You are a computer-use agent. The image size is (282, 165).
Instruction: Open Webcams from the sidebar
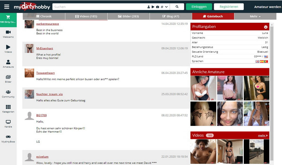coord(8,32)
